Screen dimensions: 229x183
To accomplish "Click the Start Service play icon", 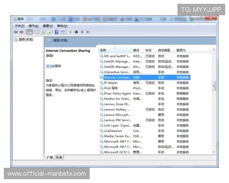I will coord(71,32).
